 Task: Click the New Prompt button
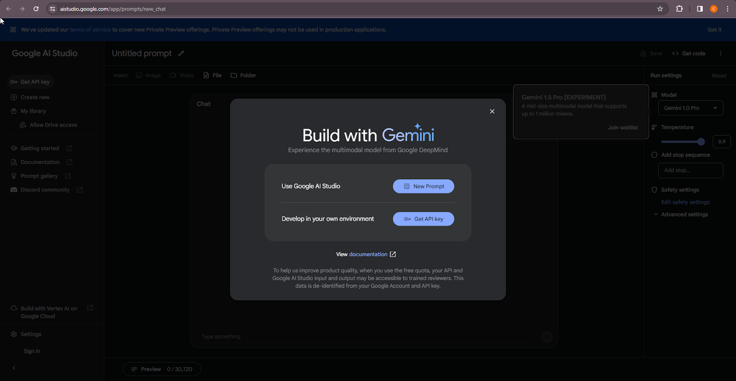(x=423, y=187)
